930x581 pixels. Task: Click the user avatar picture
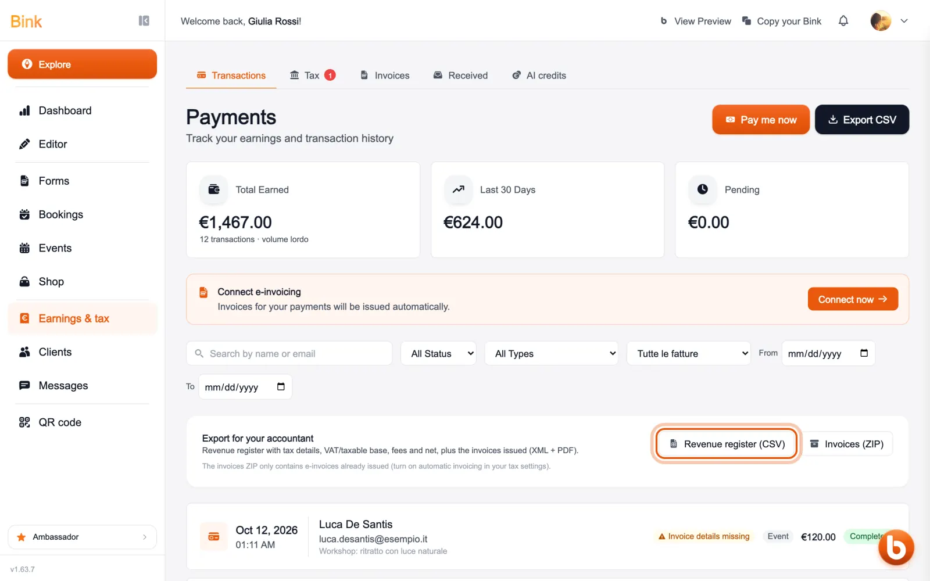coord(881,21)
